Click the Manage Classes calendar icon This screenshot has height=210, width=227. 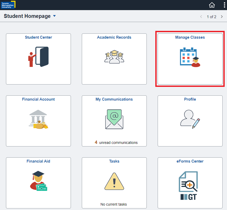click(190, 57)
